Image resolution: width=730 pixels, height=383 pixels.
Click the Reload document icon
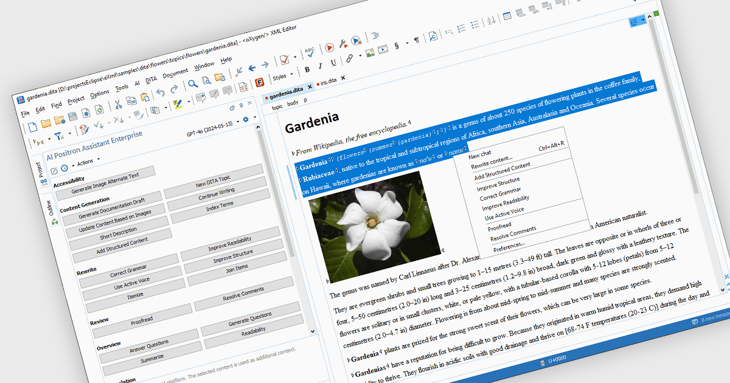[99, 109]
